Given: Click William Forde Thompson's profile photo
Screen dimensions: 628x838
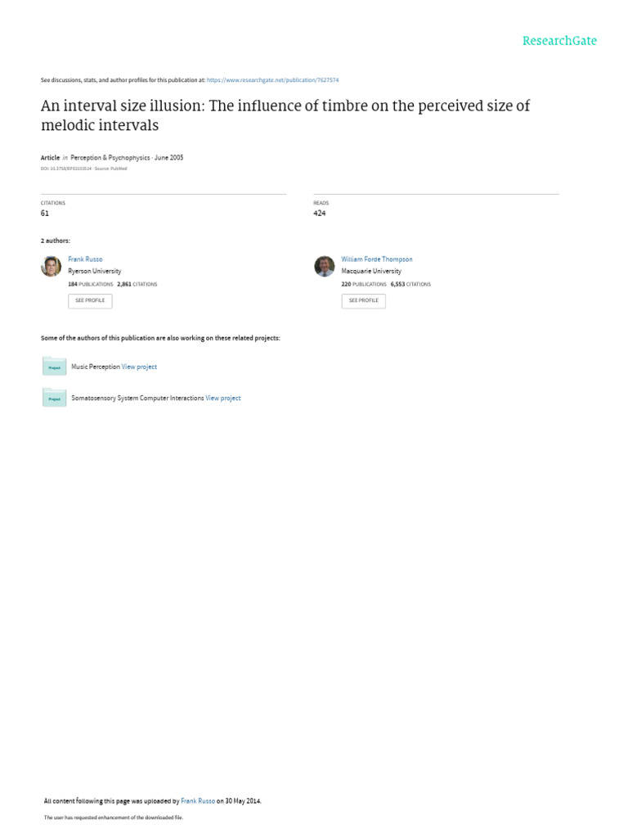Looking at the screenshot, I should tap(324, 266).
